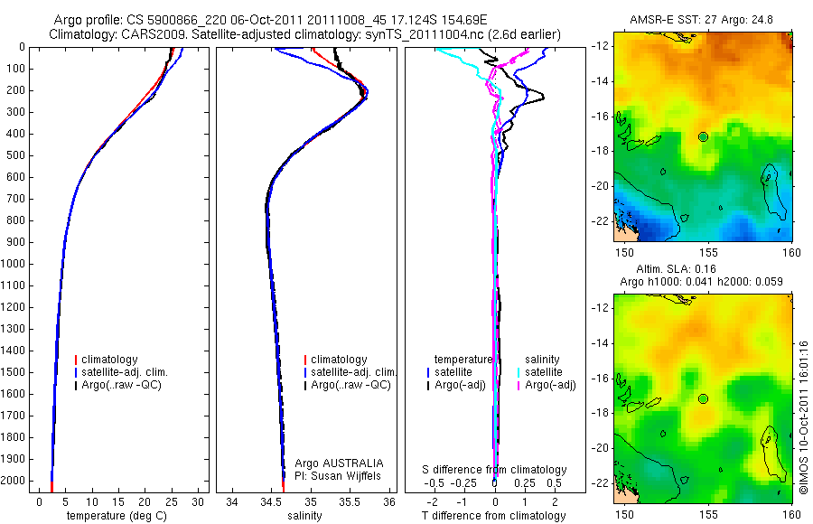Click the salinity axis label

tap(305, 516)
